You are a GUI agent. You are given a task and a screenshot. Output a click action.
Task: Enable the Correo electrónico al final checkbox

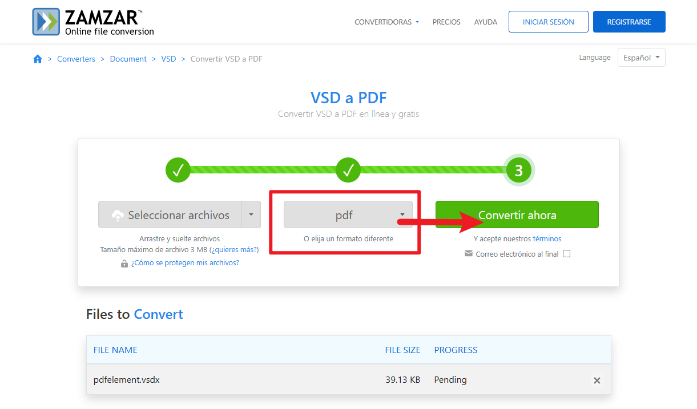[566, 254]
